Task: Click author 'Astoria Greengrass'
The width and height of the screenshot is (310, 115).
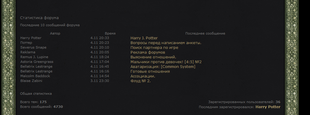Action: (37, 62)
